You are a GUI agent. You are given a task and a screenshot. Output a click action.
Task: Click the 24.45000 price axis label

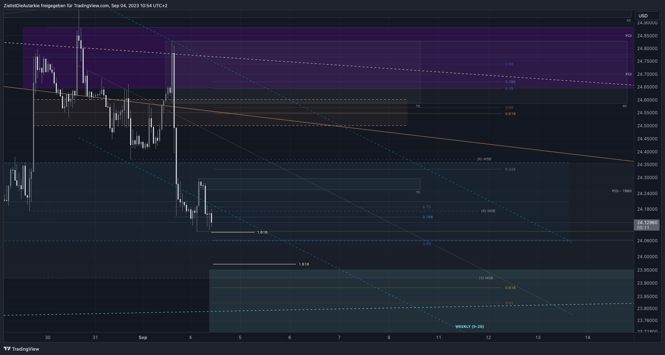(647, 139)
